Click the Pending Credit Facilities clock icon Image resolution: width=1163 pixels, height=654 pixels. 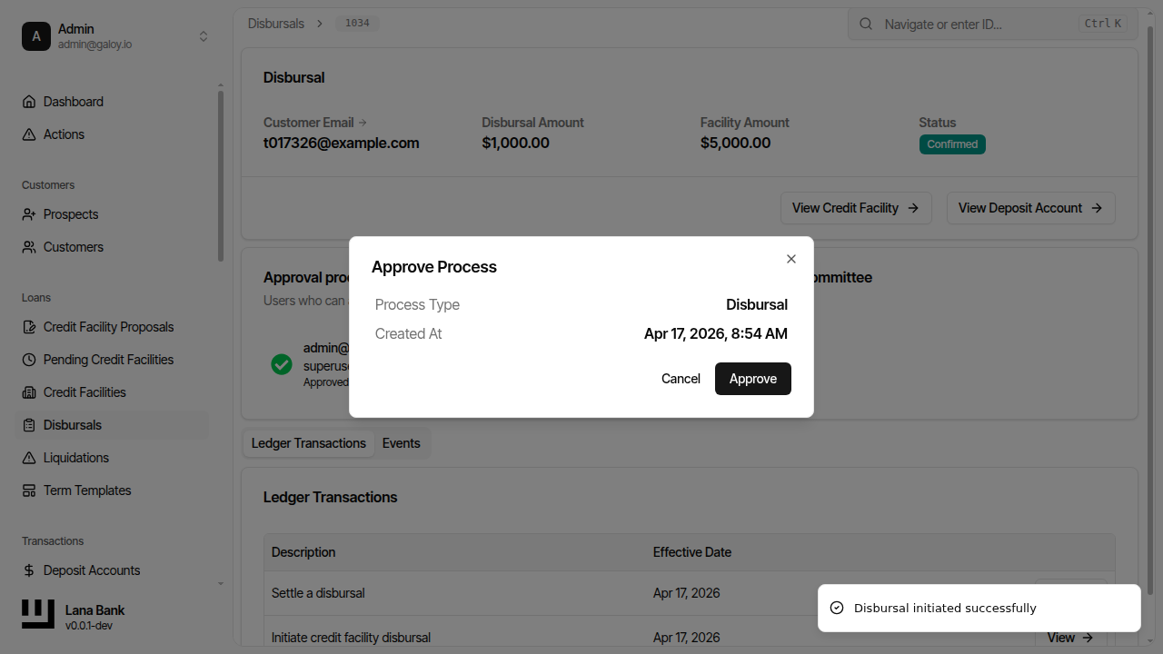pyautogui.click(x=29, y=360)
